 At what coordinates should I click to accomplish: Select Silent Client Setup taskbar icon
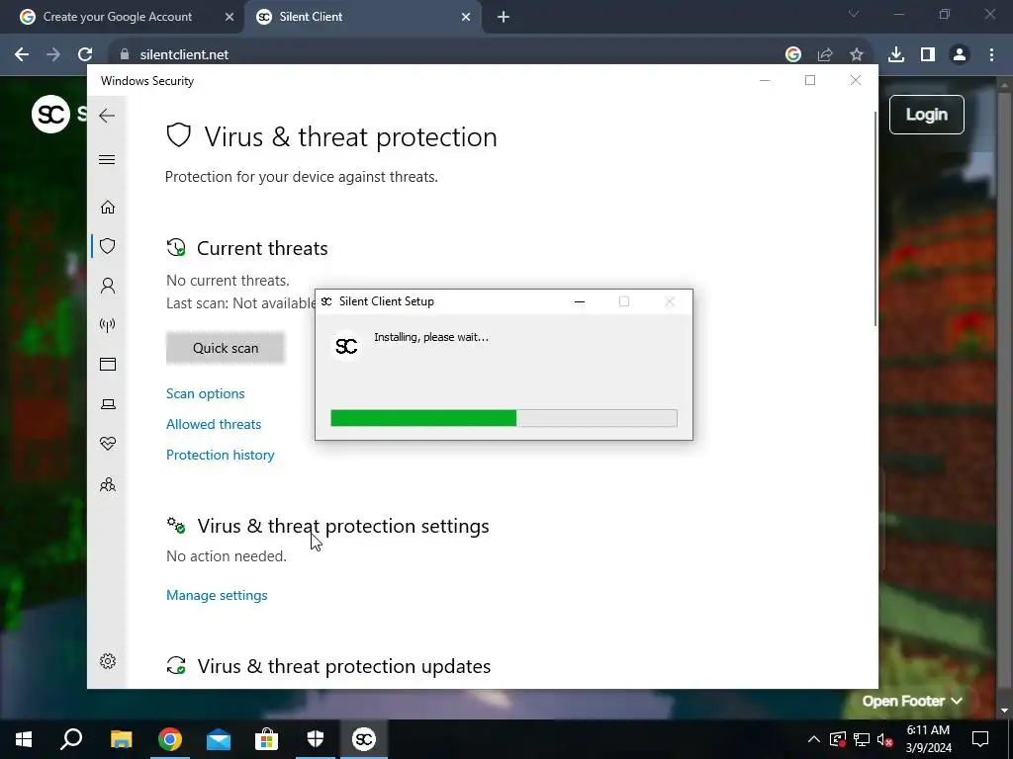(x=364, y=739)
